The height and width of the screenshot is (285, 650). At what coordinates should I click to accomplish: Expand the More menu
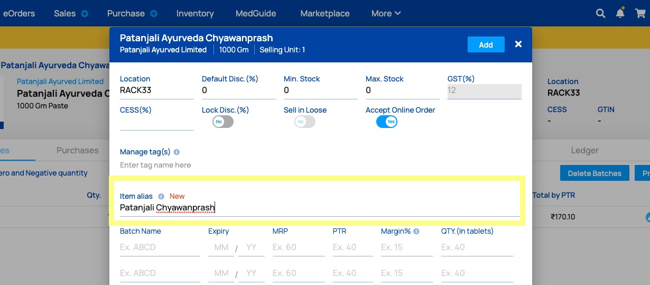coord(386,13)
